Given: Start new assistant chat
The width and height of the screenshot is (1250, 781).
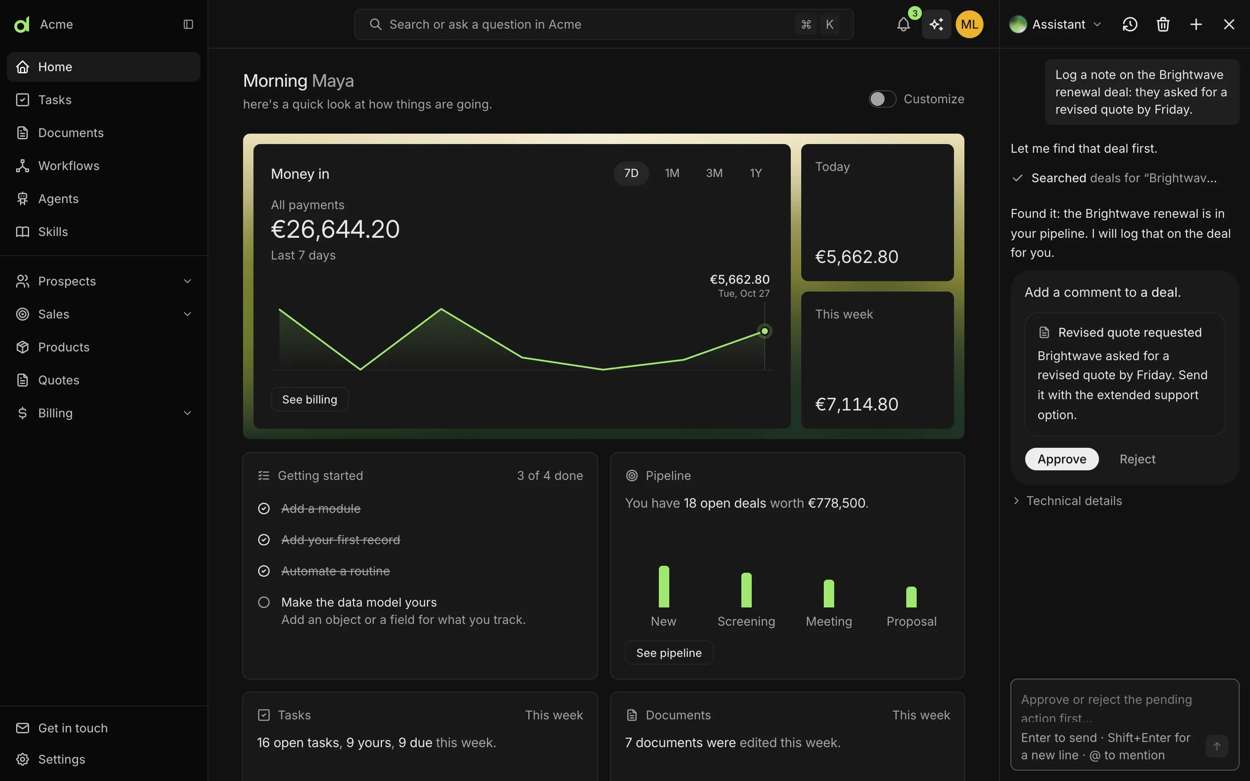Looking at the screenshot, I should coord(1196,24).
